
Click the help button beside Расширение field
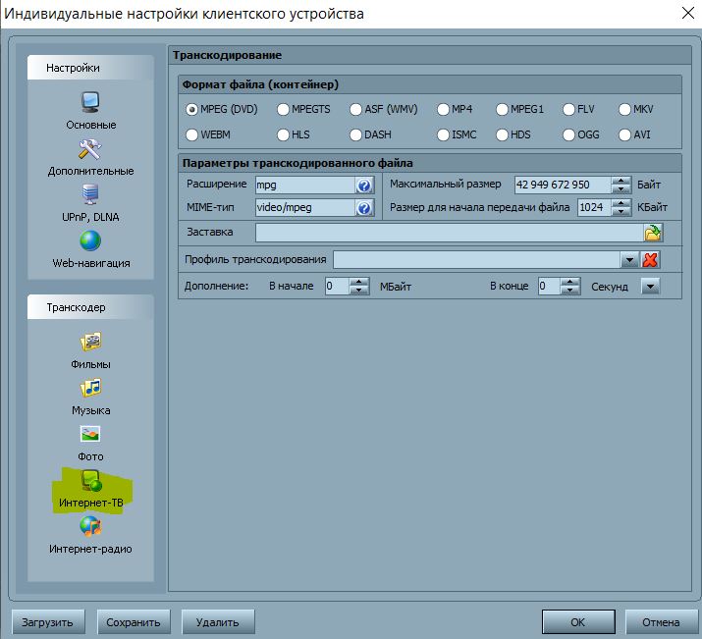point(364,185)
